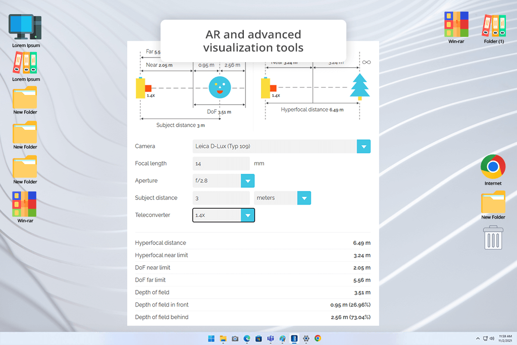Viewport: 517px width, 345px height.
Task: Expand the Teleconverter 1.4x dropdown
Action: [x=247, y=215]
